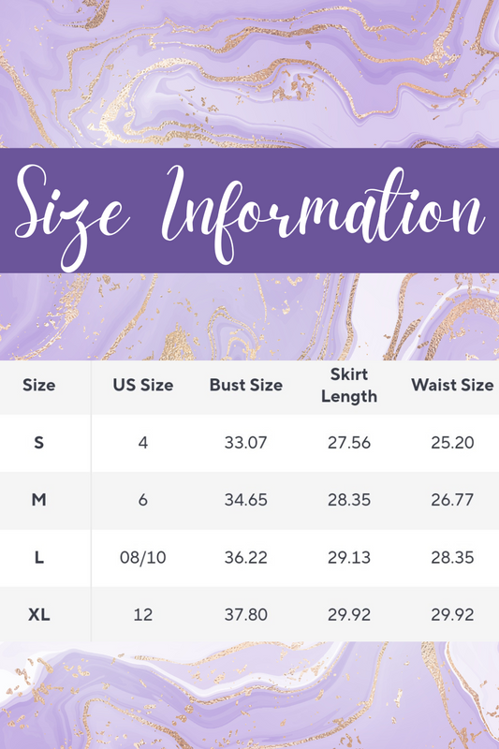Viewport: 499px width, 749px height.
Task: Click bust size value 36.22
Action: (x=246, y=557)
